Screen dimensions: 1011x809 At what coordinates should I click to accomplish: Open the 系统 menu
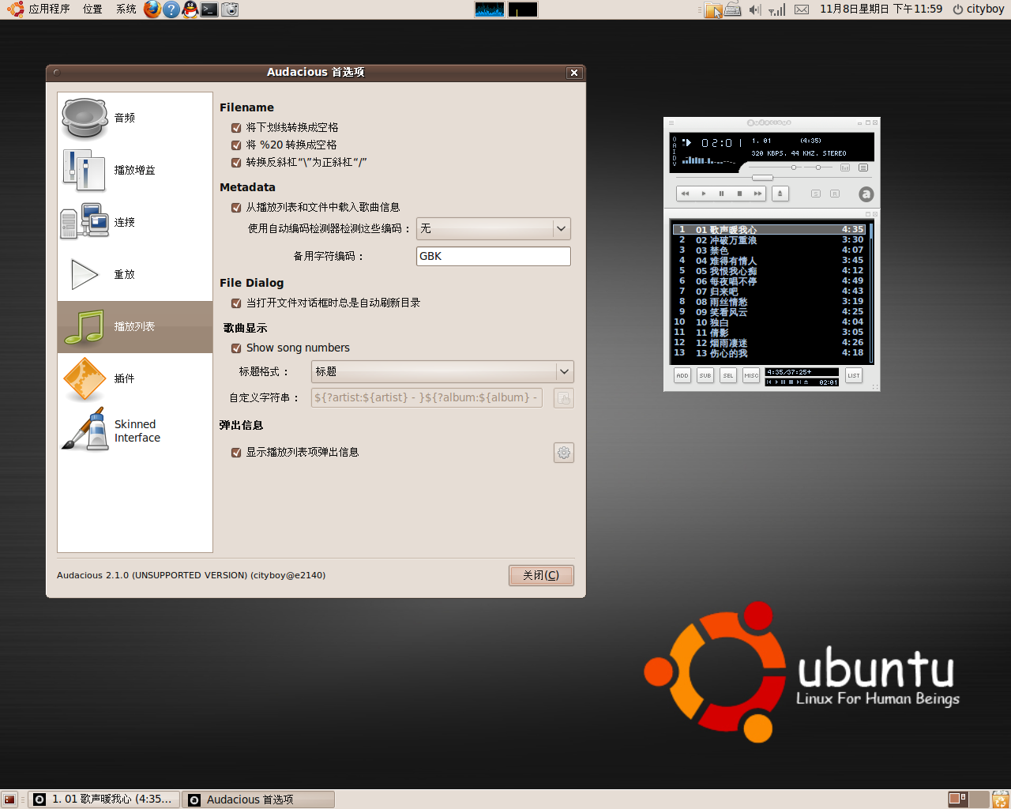pyautogui.click(x=126, y=9)
